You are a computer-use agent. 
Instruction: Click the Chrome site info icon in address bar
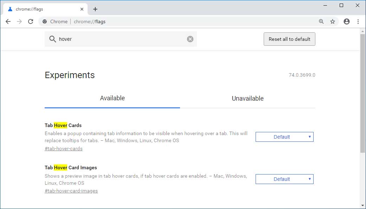point(44,21)
